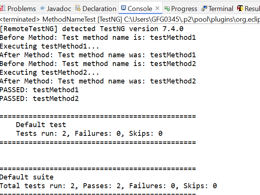The image size is (260, 195).
Task: Click the Terminal tab icon
Action: (204, 8)
